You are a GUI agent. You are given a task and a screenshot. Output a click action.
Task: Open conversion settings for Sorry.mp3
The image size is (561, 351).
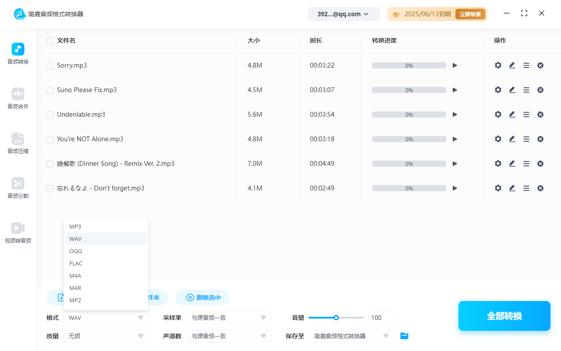pos(498,65)
